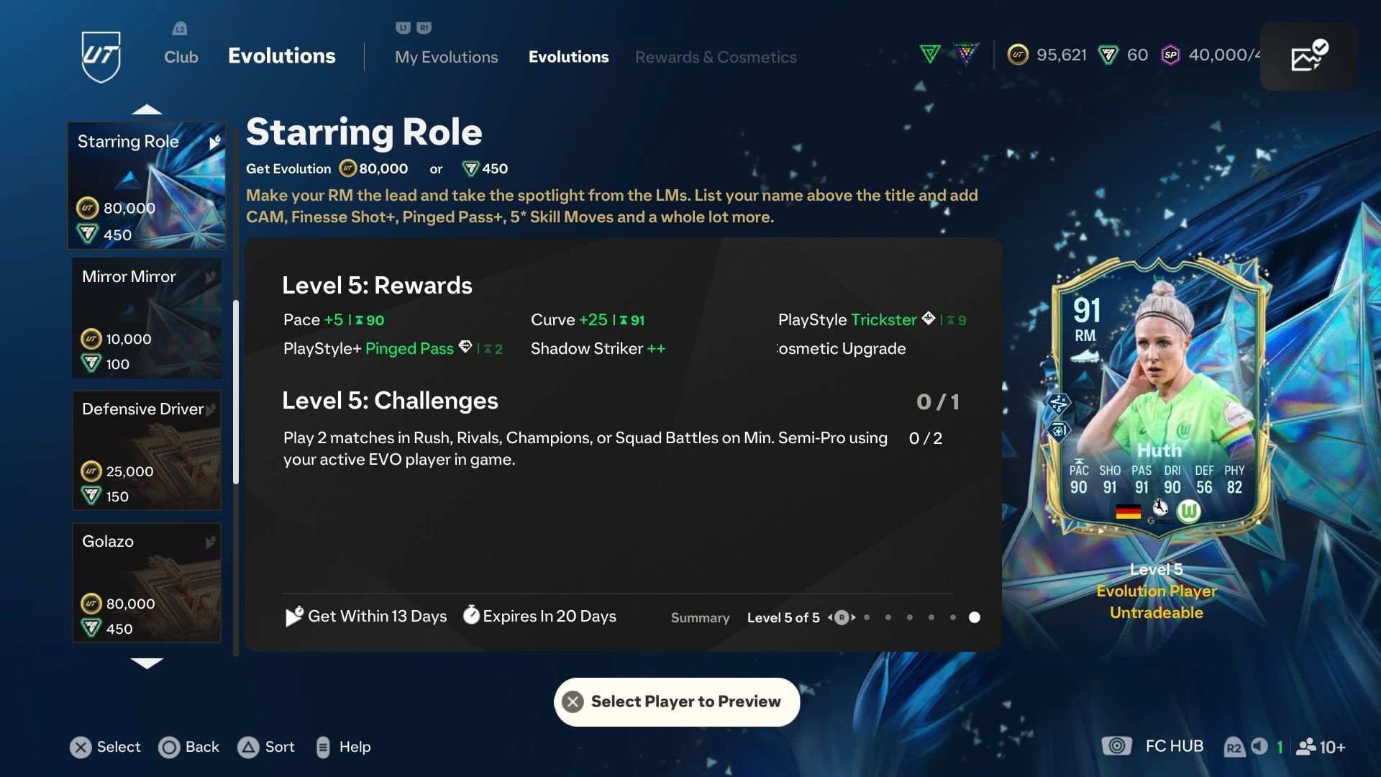The image size is (1381, 777).
Task: Select the first level page dot
Action: click(x=867, y=617)
